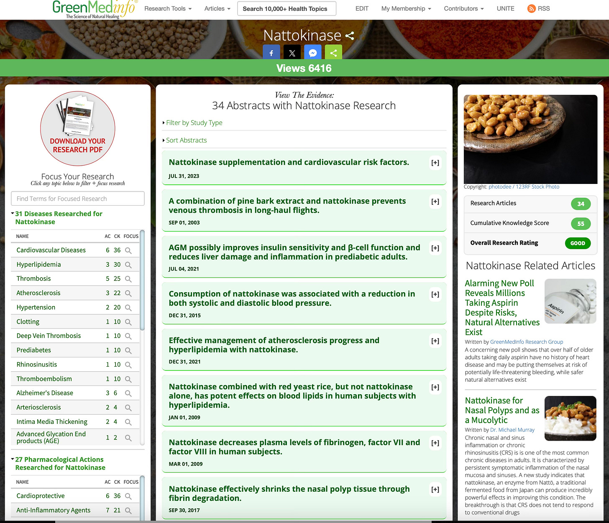Open the Thrombosis topic link
This screenshot has width=609, height=523.
pos(33,278)
